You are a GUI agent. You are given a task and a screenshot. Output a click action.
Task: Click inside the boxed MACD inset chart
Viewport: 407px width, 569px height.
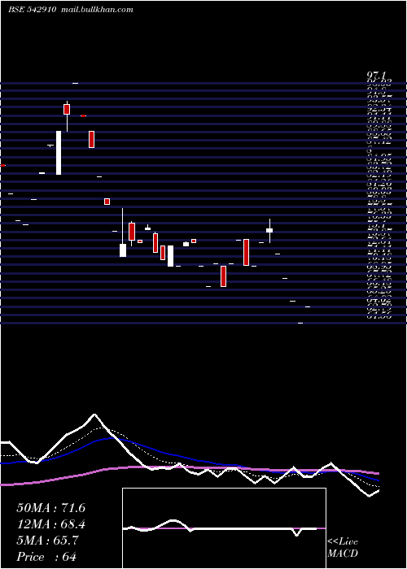224,528
